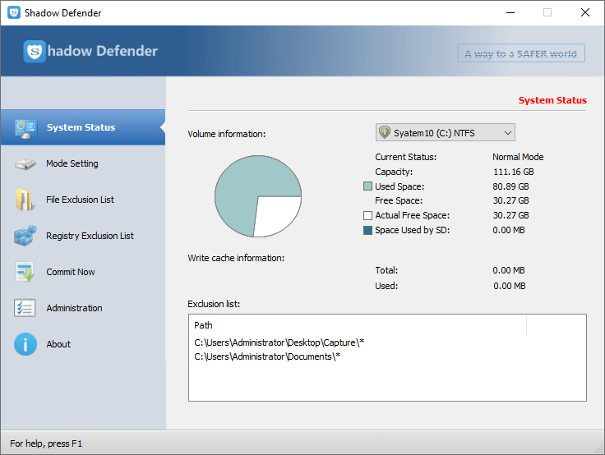Click the Normal Mode status value

click(x=518, y=157)
